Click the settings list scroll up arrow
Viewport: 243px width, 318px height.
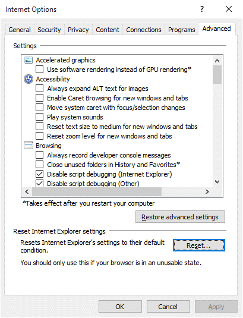point(217,61)
